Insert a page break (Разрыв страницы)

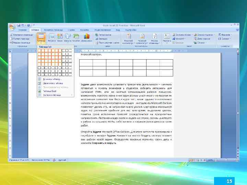coord(20,42)
